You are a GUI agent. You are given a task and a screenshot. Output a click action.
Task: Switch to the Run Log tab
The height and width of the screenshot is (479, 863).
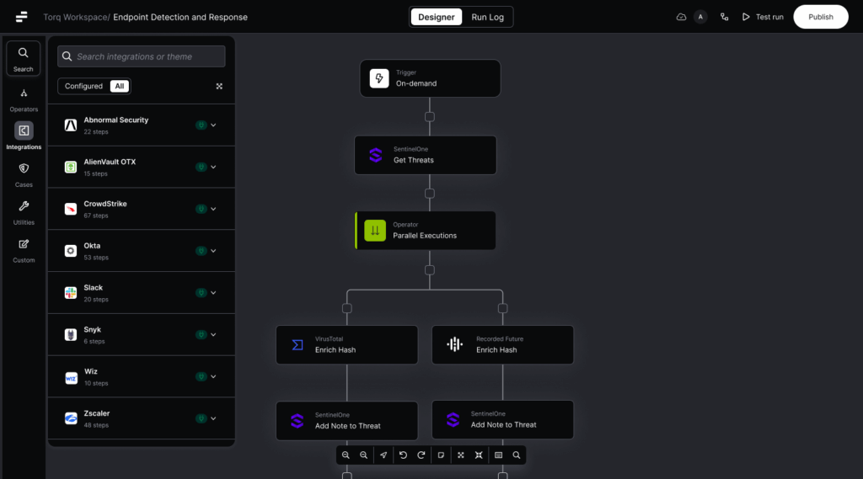tap(488, 17)
